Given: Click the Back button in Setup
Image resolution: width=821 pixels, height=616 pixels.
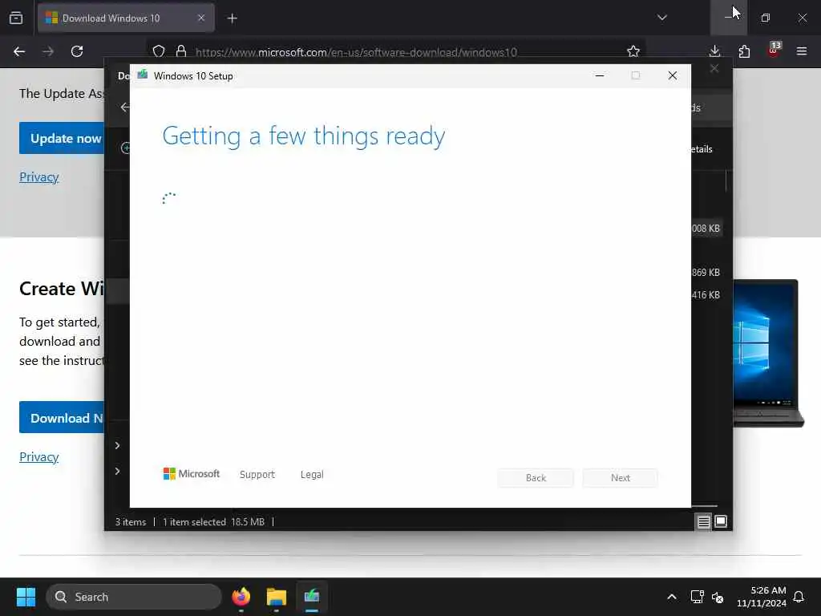Looking at the screenshot, I should [536, 478].
